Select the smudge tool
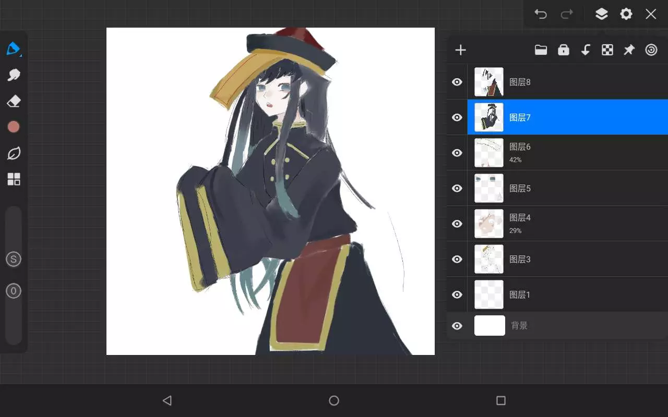The height and width of the screenshot is (417, 668). click(14, 75)
